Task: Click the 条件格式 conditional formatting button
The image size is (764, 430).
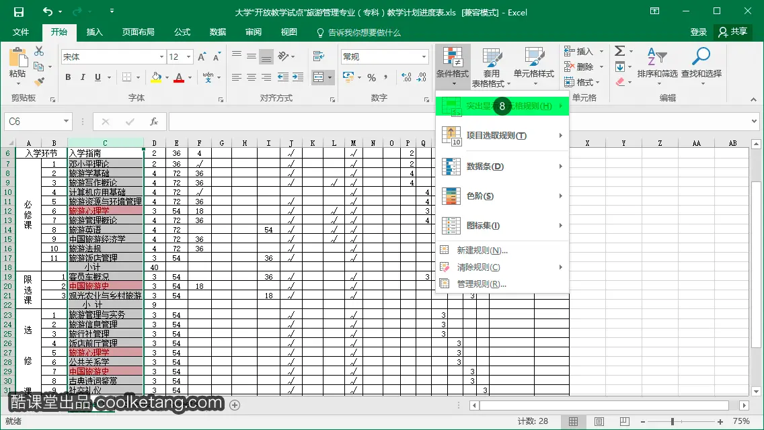Action: tap(453, 67)
